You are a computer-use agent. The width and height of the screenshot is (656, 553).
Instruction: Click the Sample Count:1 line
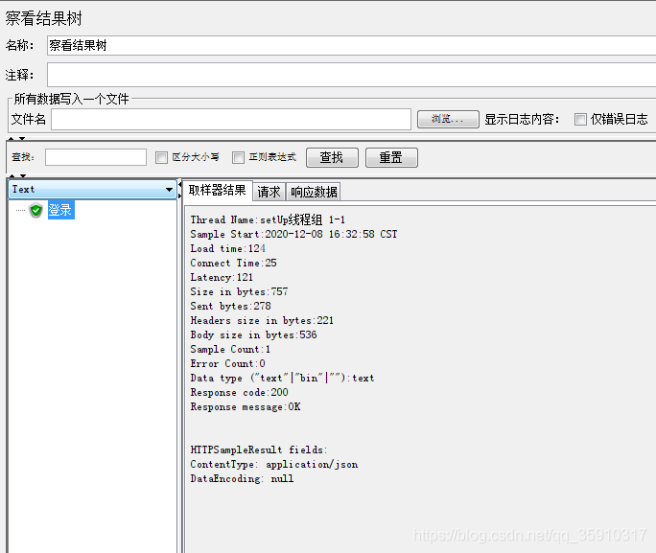tap(230, 349)
